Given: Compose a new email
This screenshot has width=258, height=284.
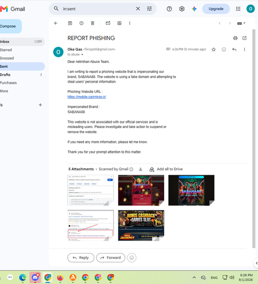Looking at the screenshot, I should coord(10,26).
